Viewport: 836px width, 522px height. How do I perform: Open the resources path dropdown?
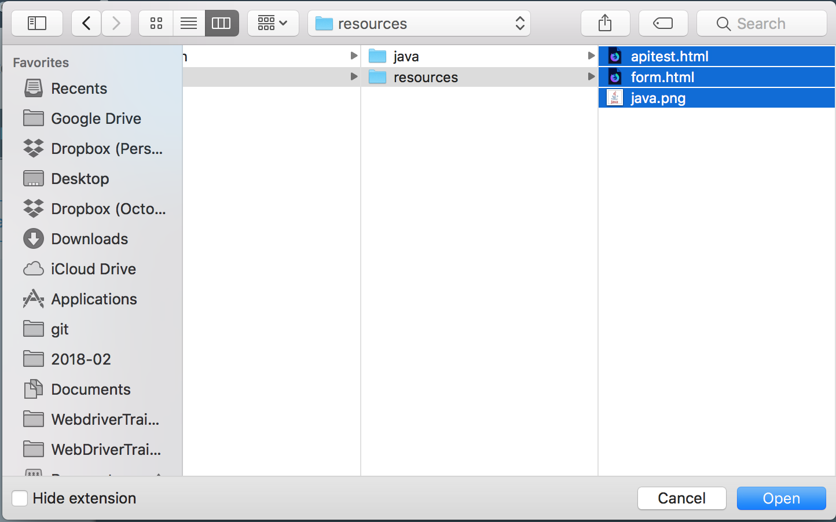point(419,23)
